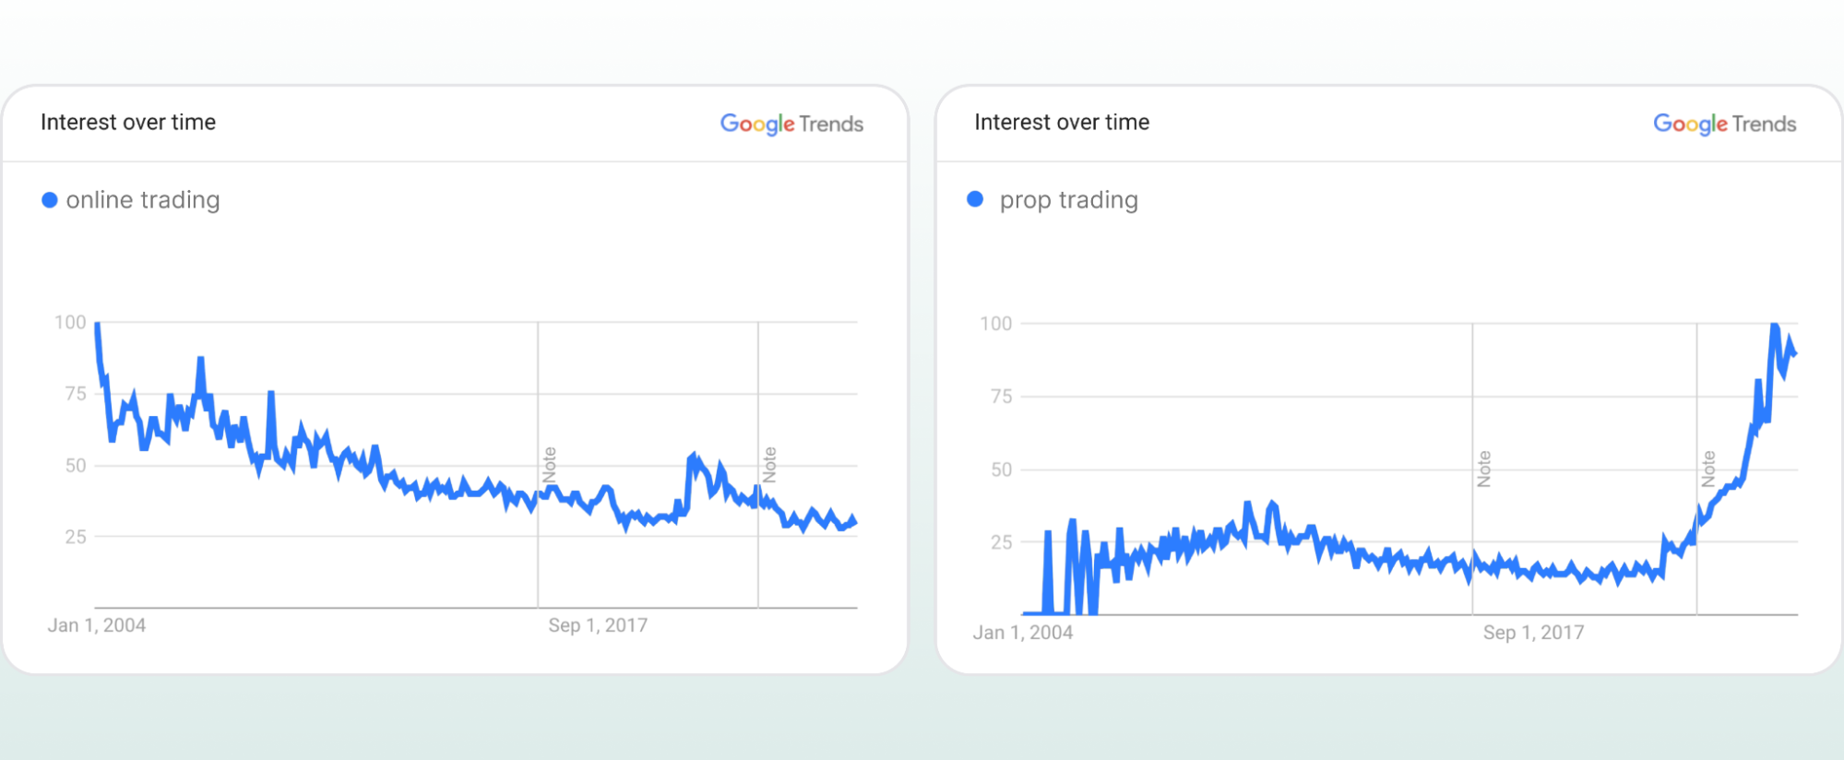Viewport: 1844px width, 760px height.
Task: Click the second Note marker in online trading chart
Action: [769, 465]
